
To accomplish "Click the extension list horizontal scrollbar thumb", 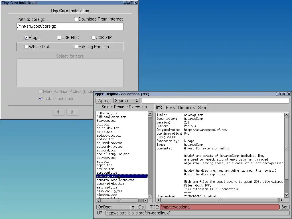I will click(119, 200).
